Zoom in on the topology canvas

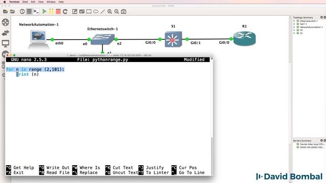point(110,11)
